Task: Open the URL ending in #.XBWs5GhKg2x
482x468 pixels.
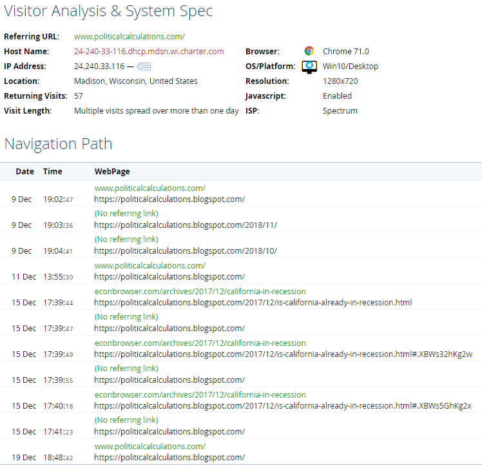Action: click(283, 406)
